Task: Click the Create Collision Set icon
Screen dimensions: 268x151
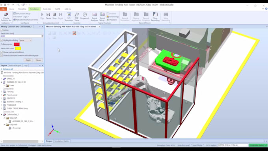Action: point(6,17)
